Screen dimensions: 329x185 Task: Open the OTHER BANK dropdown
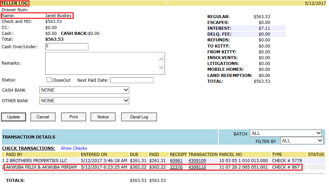click(84, 101)
